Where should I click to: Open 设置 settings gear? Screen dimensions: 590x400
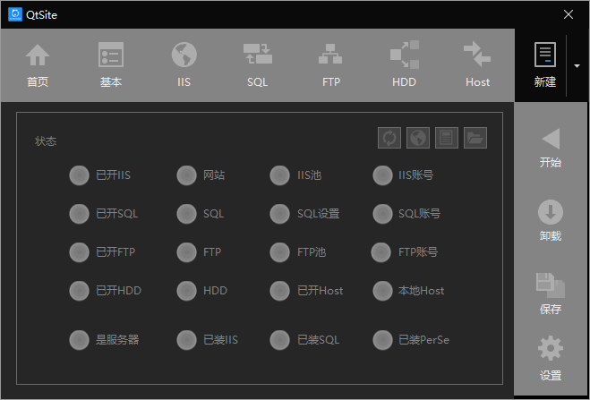(x=551, y=350)
